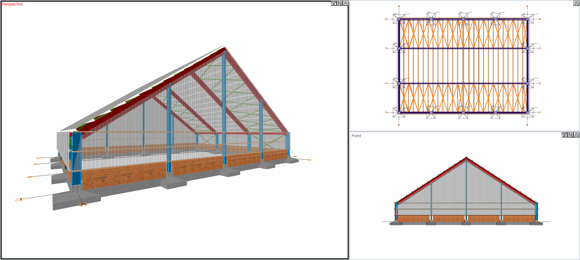Select top-left corner column in plan view
The width and height of the screenshot is (580, 260).
click(x=399, y=19)
